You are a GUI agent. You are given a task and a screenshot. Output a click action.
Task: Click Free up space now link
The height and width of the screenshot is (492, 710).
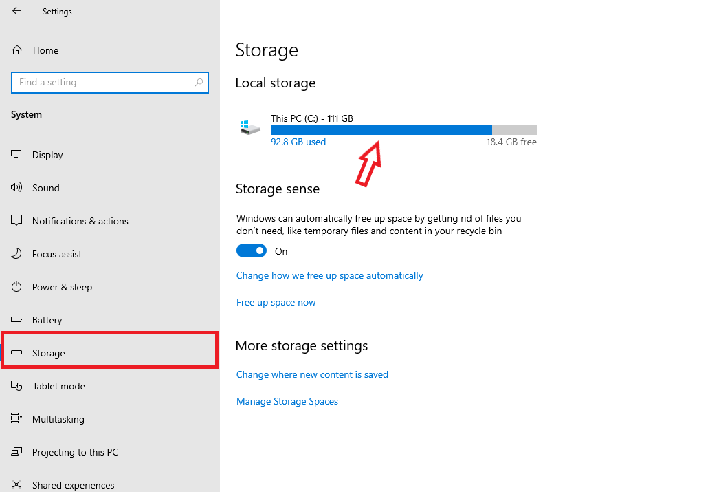tap(276, 303)
